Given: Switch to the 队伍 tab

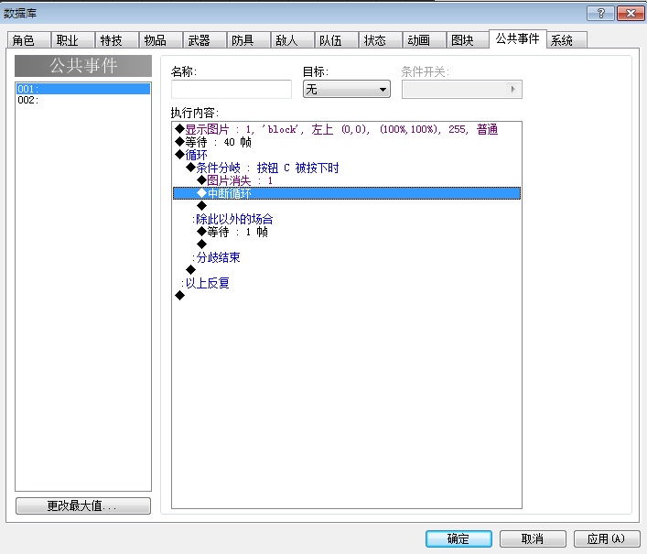Looking at the screenshot, I should 336,40.
